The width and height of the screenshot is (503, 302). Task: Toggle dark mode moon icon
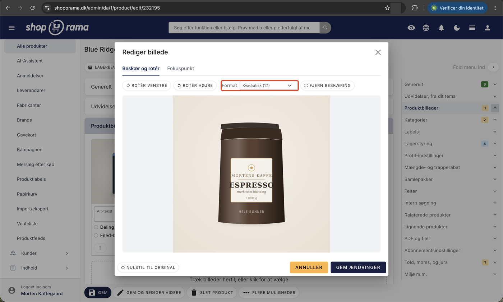[457, 28]
